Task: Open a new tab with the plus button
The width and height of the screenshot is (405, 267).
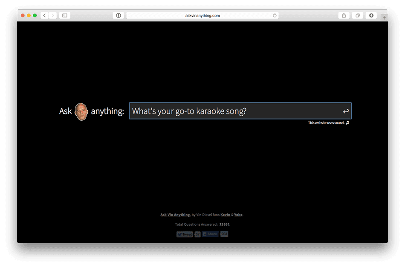Action: pyautogui.click(x=384, y=17)
